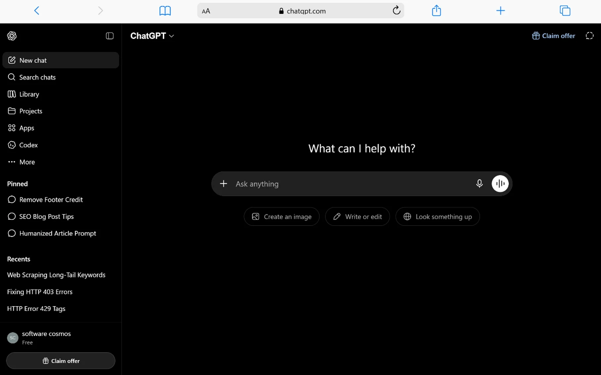Click the Create an image button
601x375 pixels.
tap(282, 217)
